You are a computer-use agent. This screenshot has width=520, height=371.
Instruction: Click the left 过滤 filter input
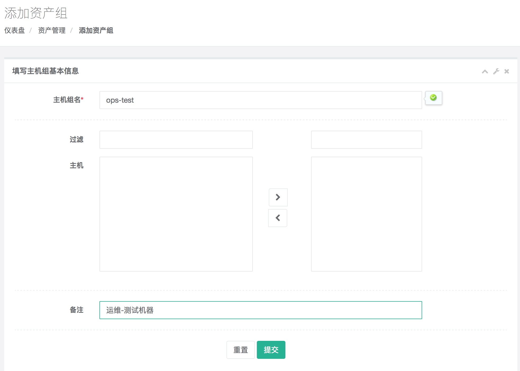[176, 140]
